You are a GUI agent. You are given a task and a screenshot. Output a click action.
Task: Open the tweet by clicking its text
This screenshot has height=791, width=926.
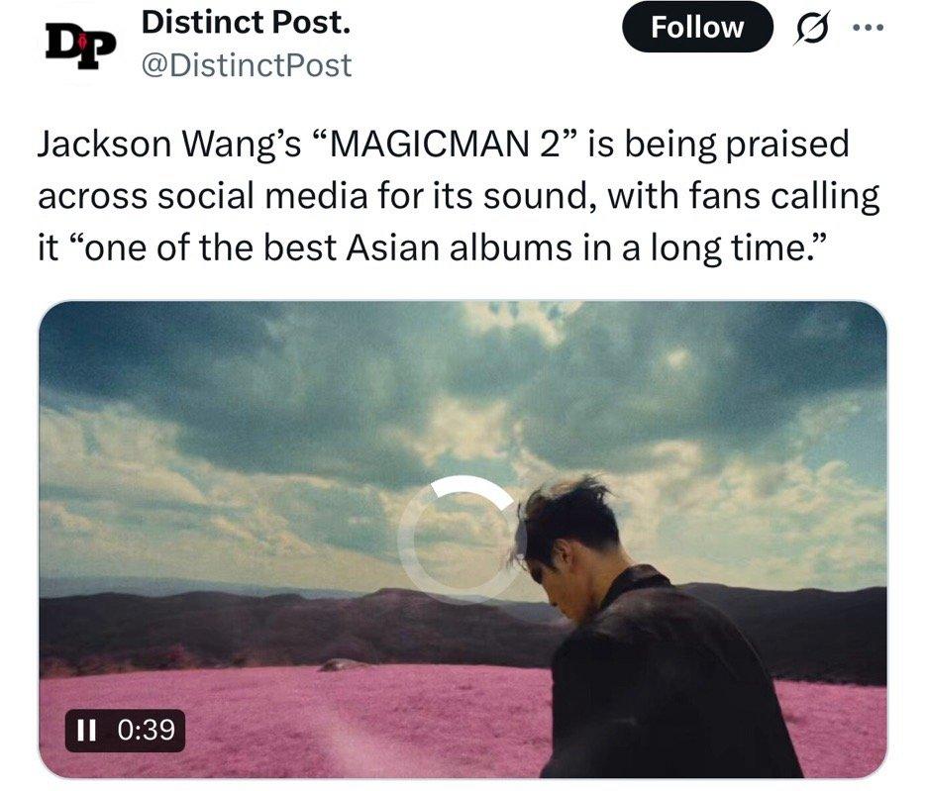[459, 195]
